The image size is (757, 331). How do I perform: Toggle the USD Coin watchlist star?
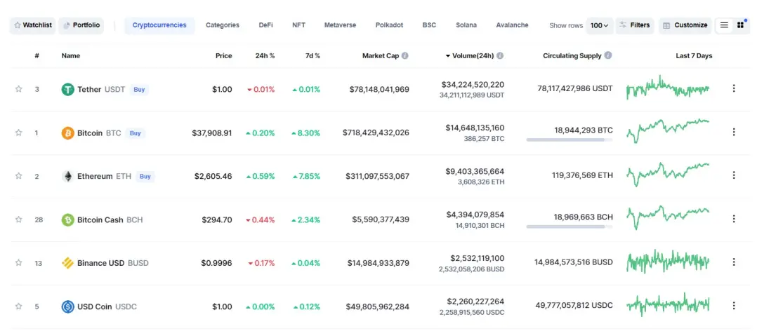coord(19,306)
